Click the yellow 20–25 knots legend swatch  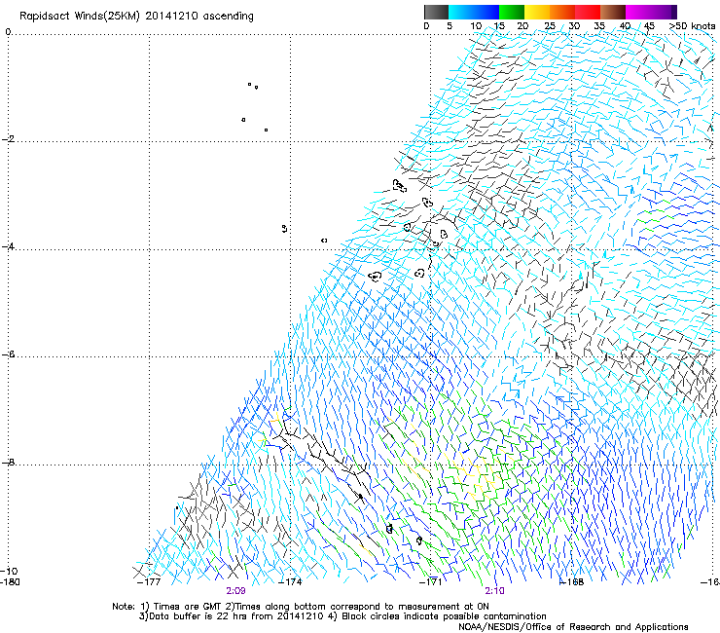tap(537, 12)
